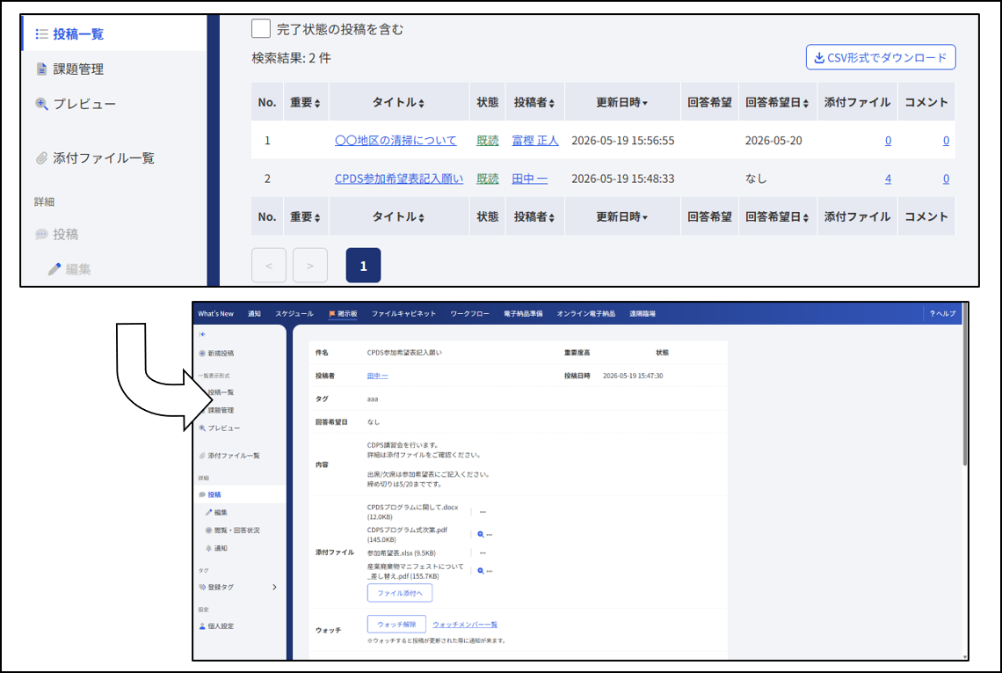This screenshot has width=1002, height=673.
Task: Open 田中 一 link in the list table
Action: (529, 179)
